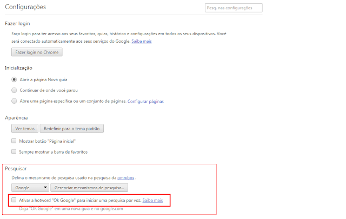Enable the 'Ok Google' hotword checkbox

click(x=14, y=200)
